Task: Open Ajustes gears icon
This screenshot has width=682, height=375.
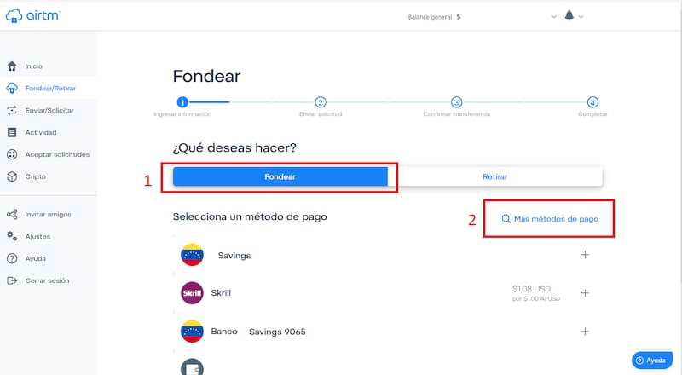Action: (12, 236)
